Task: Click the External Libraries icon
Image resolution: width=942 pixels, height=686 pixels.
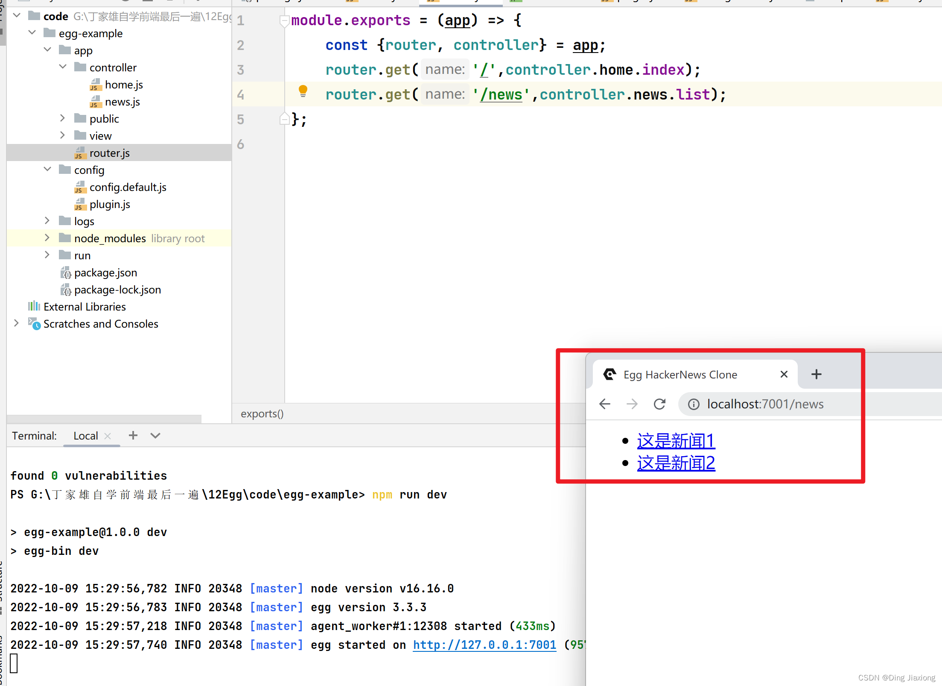Action: point(34,306)
